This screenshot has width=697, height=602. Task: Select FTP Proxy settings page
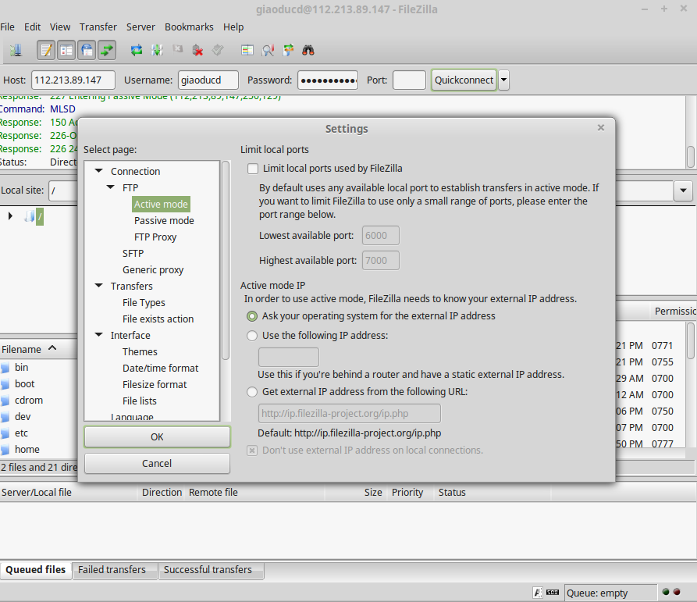pyautogui.click(x=155, y=237)
